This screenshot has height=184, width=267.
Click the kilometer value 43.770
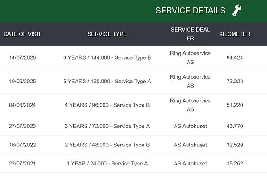click(x=234, y=126)
